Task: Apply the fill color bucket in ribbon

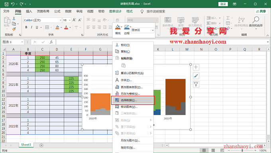Action: tap(57, 27)
